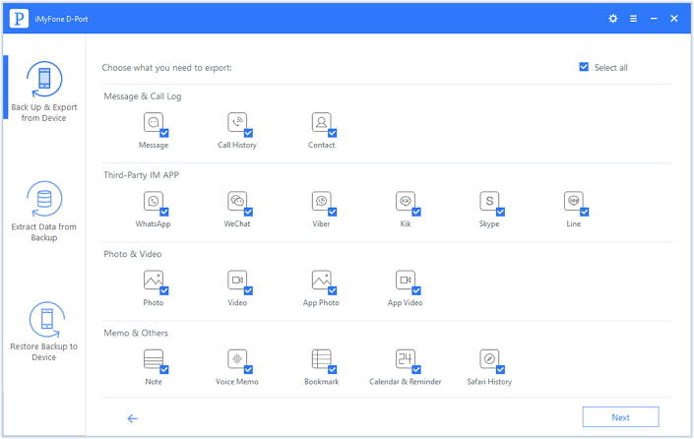The height and width of the screenshot is (439, 694).
Task: Uncheck the WhatsApp checkbox
Action: (164, 212)
